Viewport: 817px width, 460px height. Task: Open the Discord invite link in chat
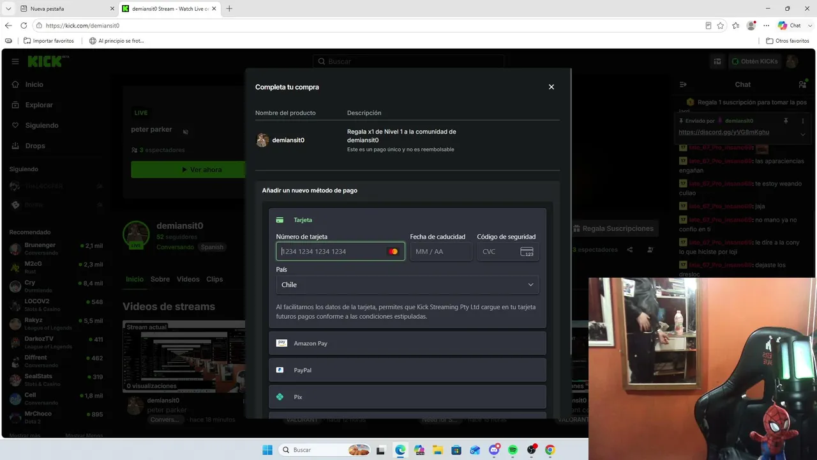724,132
